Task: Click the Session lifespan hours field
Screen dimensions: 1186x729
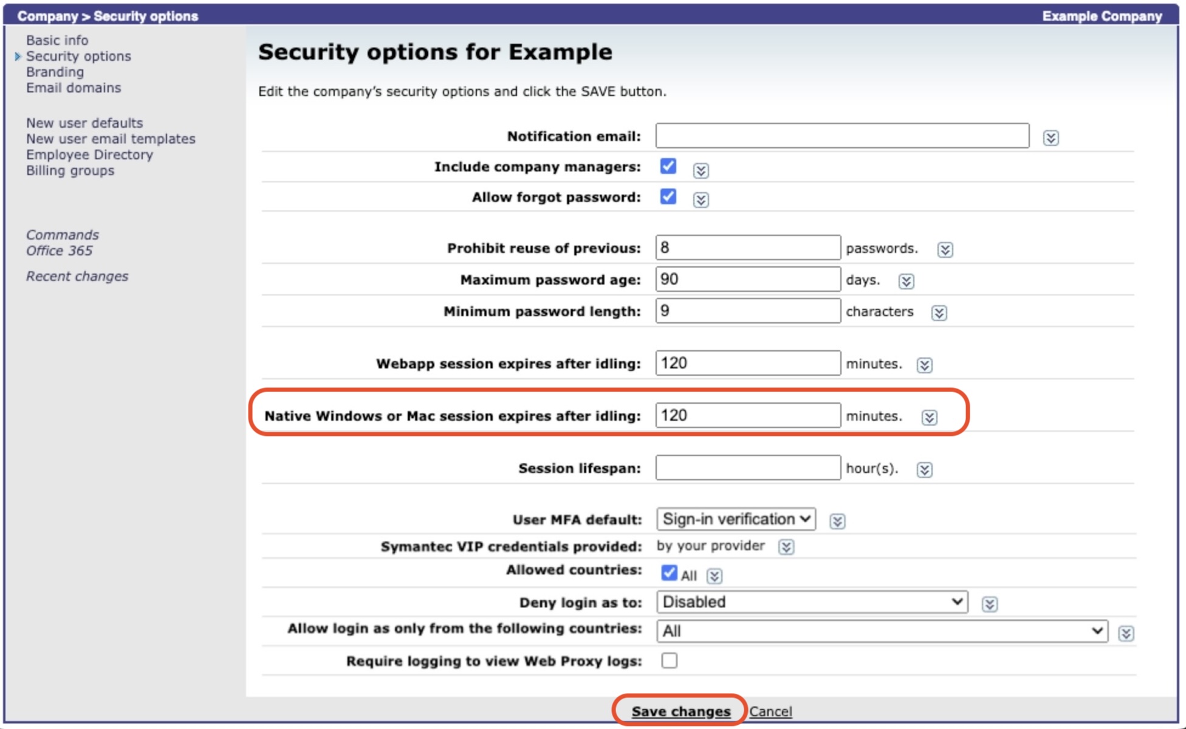Action: tap(748, 468)
